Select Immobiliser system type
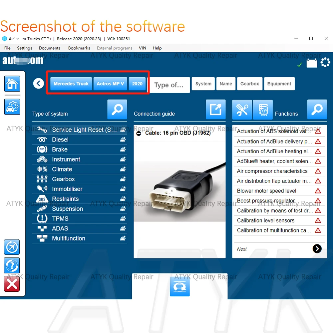 pos(80,189)
